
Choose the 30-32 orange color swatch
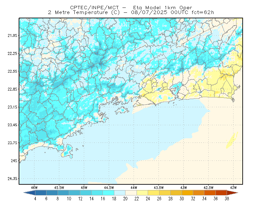pyautogui.click(x=187, y=193)
